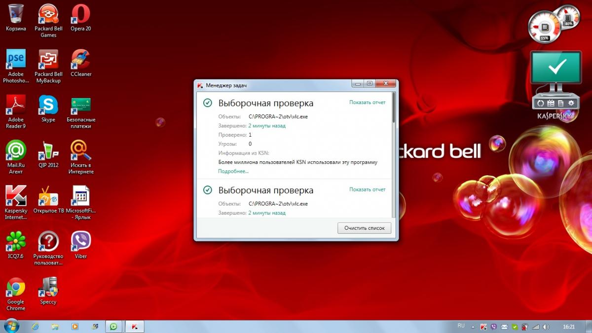Click the first Выборочная проверка heading

(x=266, y=103)
